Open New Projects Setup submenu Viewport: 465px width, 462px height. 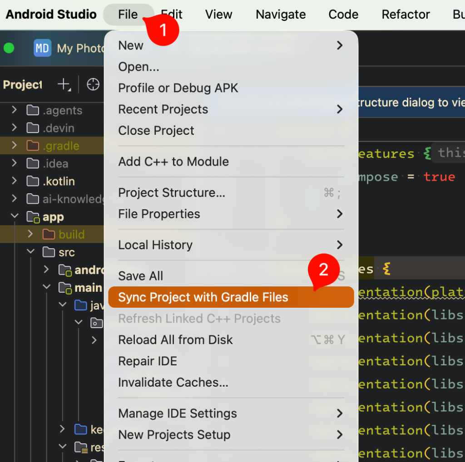coord(231,435)
